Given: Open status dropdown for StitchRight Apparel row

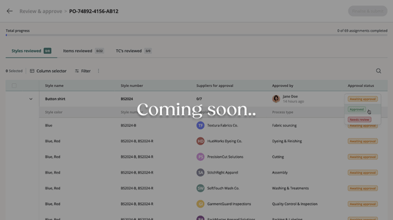Looking at the screenshot, I should pos(362,172).
